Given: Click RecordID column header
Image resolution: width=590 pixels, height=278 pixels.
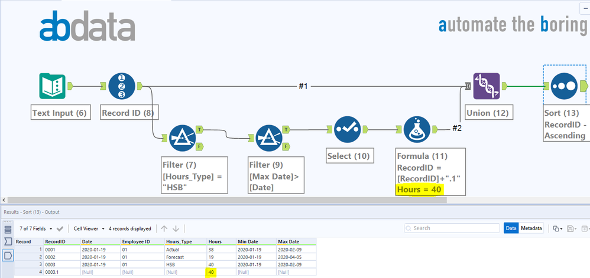Looking at the screenshot, I should [x=61, y=241].
